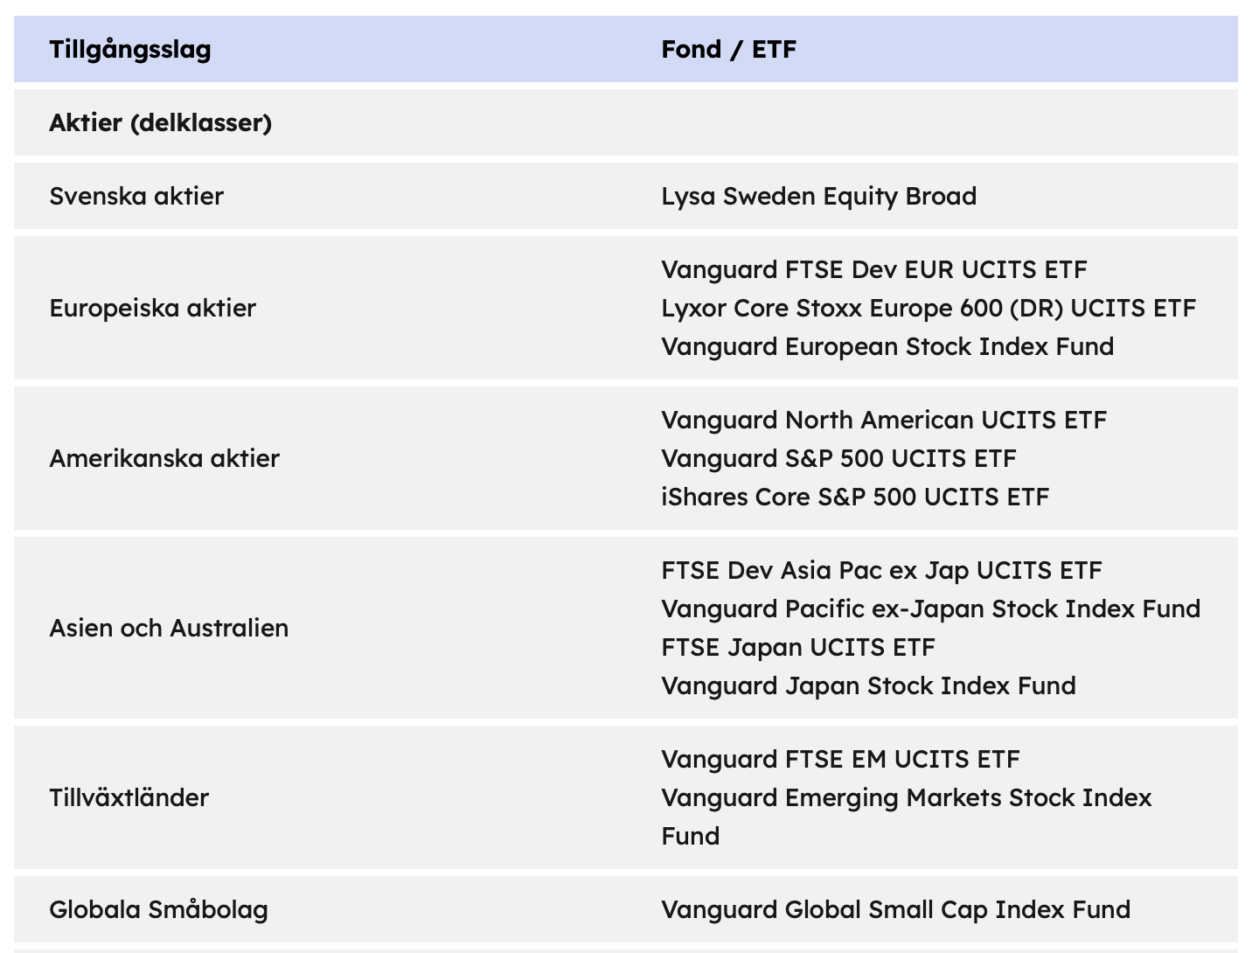
Task: Click the Amerikanska aktier label
Action: [x=164, y=458]
